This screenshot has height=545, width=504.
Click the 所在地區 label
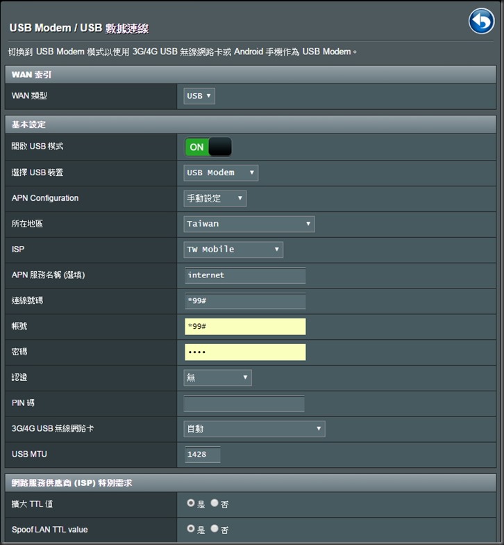27,224
